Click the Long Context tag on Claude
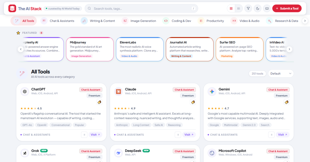Image resolution: width=310 pixels, height=162 pixels. tap(141, 125)
